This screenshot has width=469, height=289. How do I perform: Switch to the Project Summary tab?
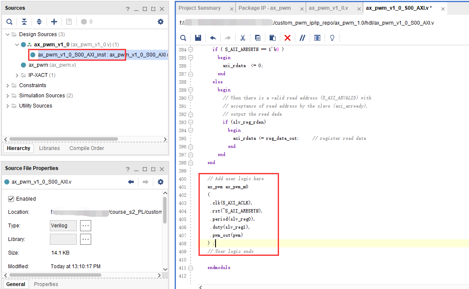[x=199, y=8]
